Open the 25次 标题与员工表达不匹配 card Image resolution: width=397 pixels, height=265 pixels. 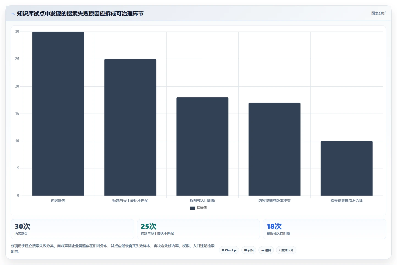[198, 229]
